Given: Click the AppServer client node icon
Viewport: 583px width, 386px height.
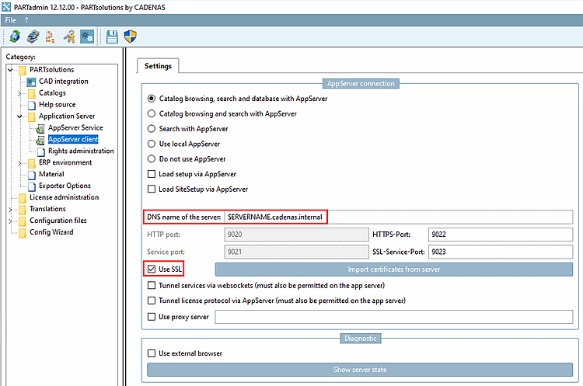Looking at the screenshot, I should coord(40,140).
